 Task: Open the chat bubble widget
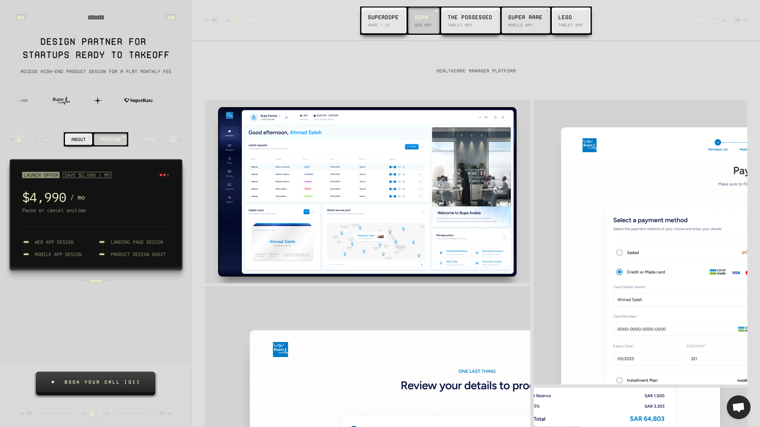738,407
